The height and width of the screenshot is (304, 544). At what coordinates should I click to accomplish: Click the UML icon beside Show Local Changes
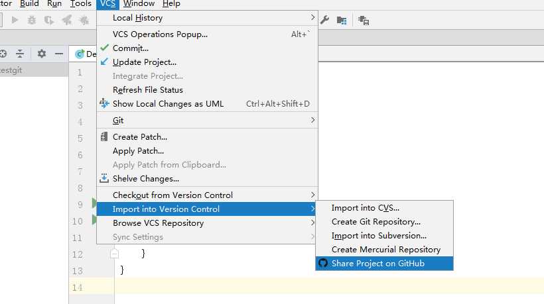(x=104, y=103)
